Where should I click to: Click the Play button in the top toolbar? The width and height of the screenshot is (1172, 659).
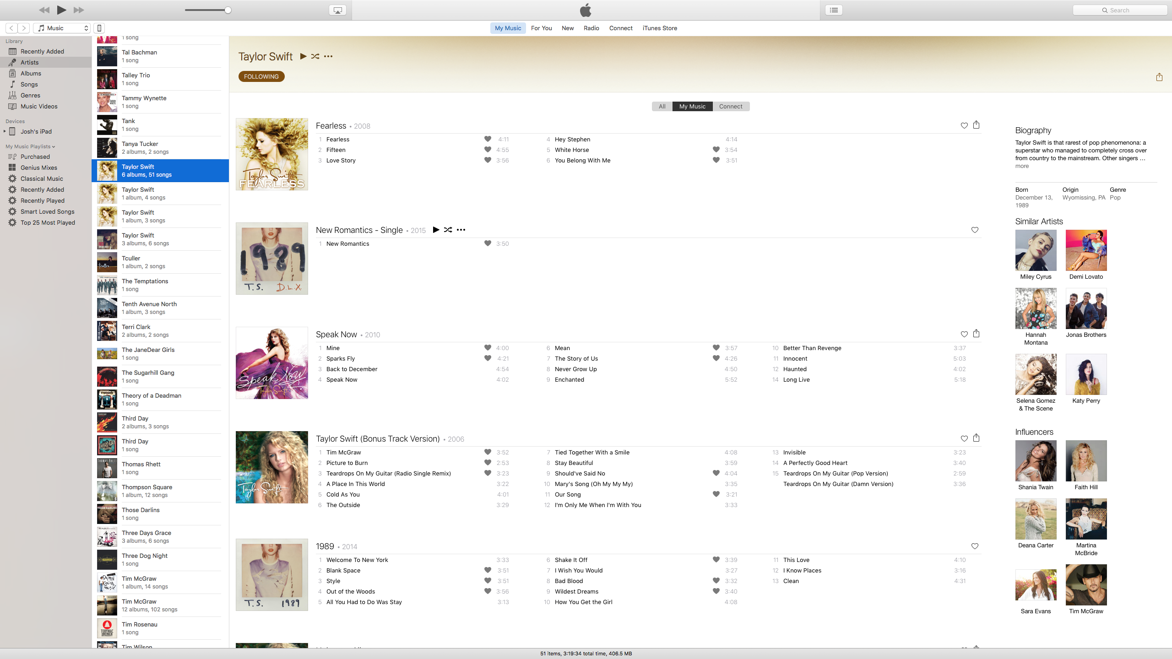[x=61, y=10]
